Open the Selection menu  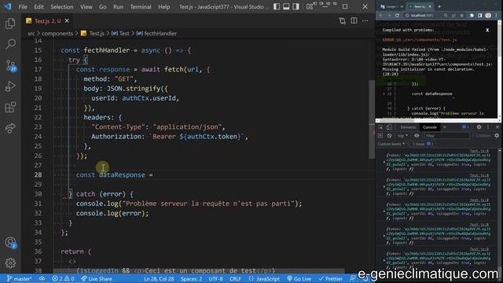click(x=62, y=7)
